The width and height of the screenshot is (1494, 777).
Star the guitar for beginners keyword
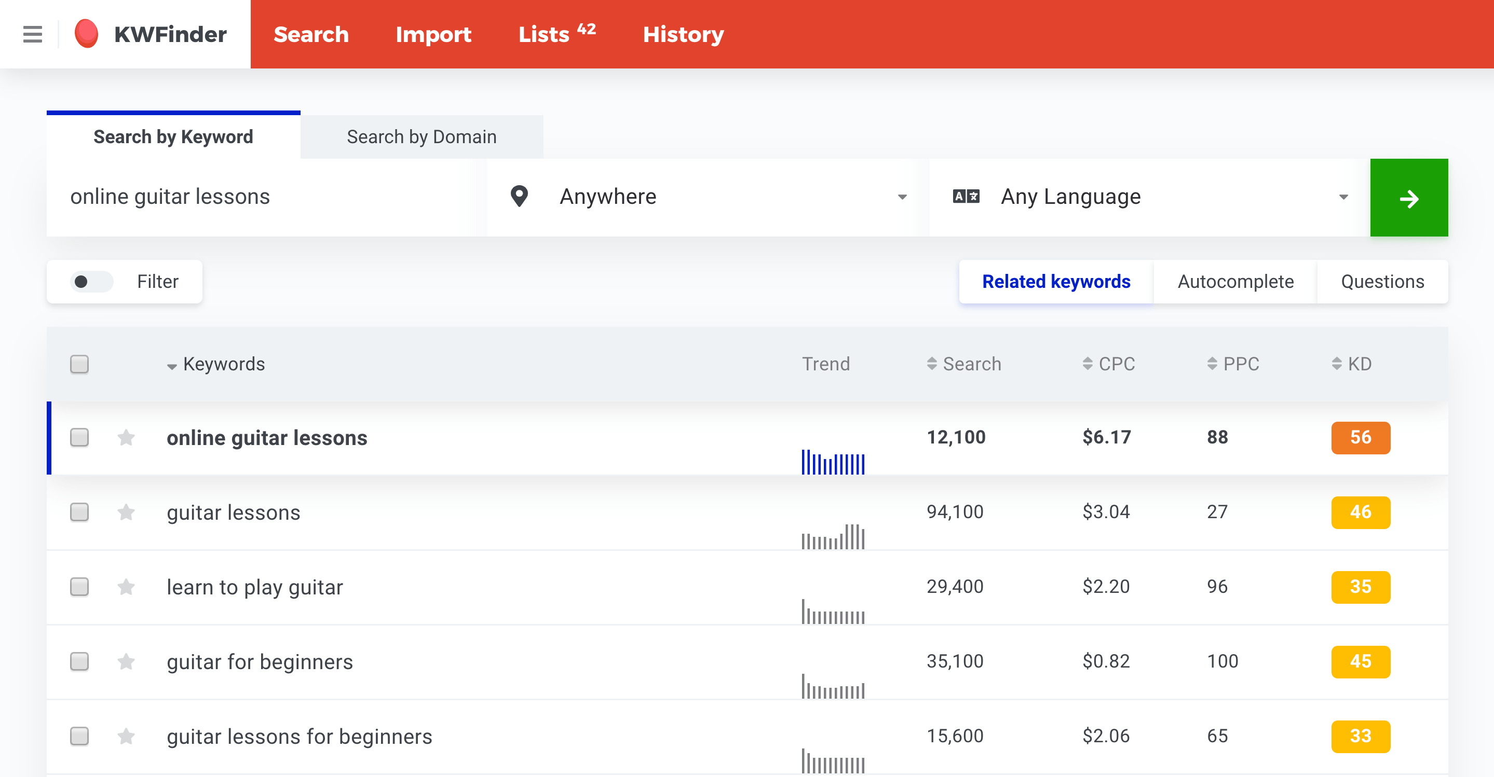coord(126,662)
